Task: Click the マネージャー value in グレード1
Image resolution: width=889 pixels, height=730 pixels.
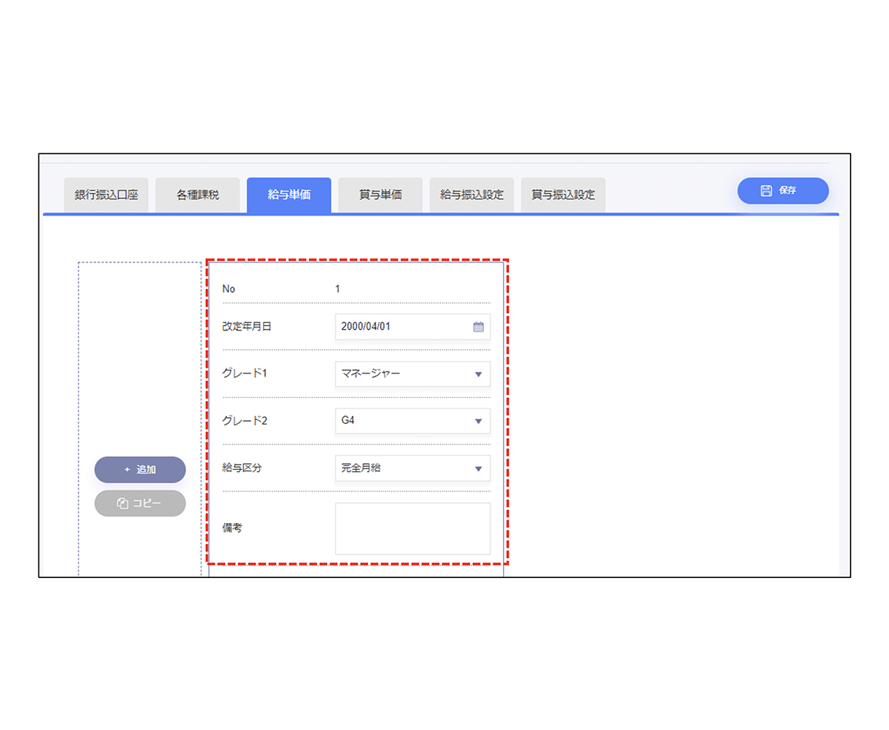Action: point(370,374)
